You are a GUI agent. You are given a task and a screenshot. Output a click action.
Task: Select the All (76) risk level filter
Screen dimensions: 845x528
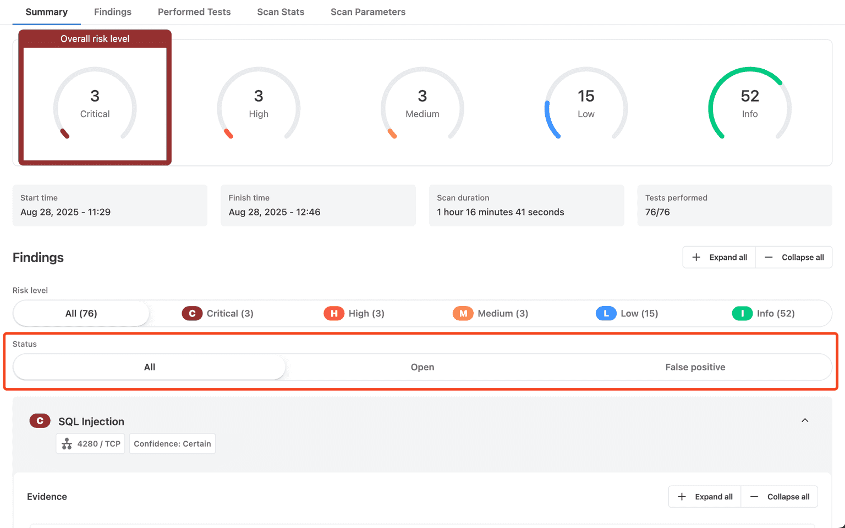[x=81, y=313]
